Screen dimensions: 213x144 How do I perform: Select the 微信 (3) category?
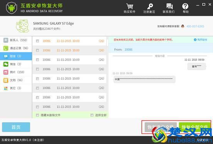click(x=16, y=64)
